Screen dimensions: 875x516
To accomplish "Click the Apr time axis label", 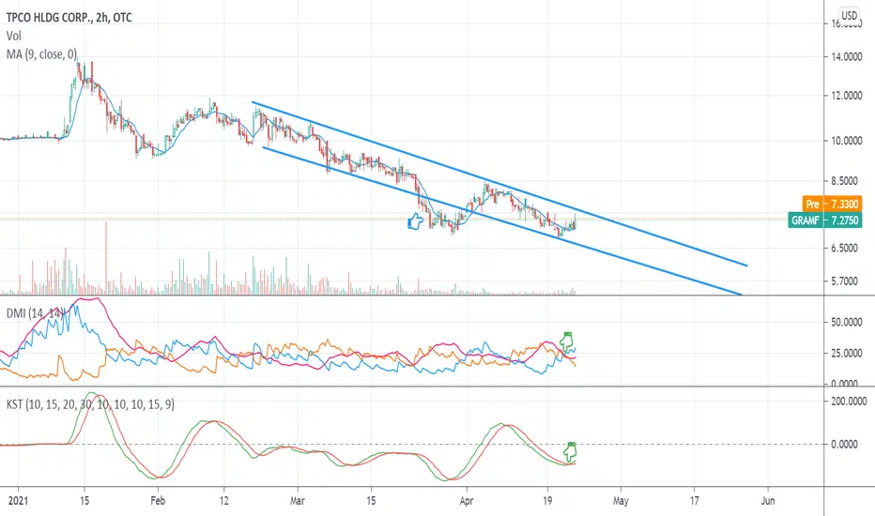I will click(x=467, y=500).
